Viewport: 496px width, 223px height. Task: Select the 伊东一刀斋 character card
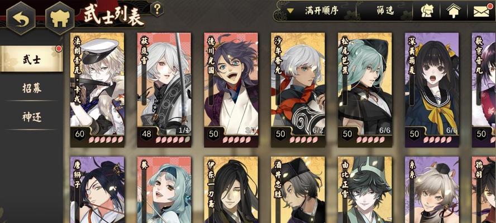coord(231,190)
